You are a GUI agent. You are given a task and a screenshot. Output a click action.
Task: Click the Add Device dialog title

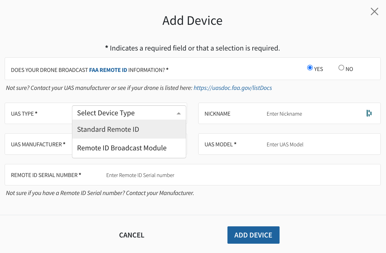point(192,20)
